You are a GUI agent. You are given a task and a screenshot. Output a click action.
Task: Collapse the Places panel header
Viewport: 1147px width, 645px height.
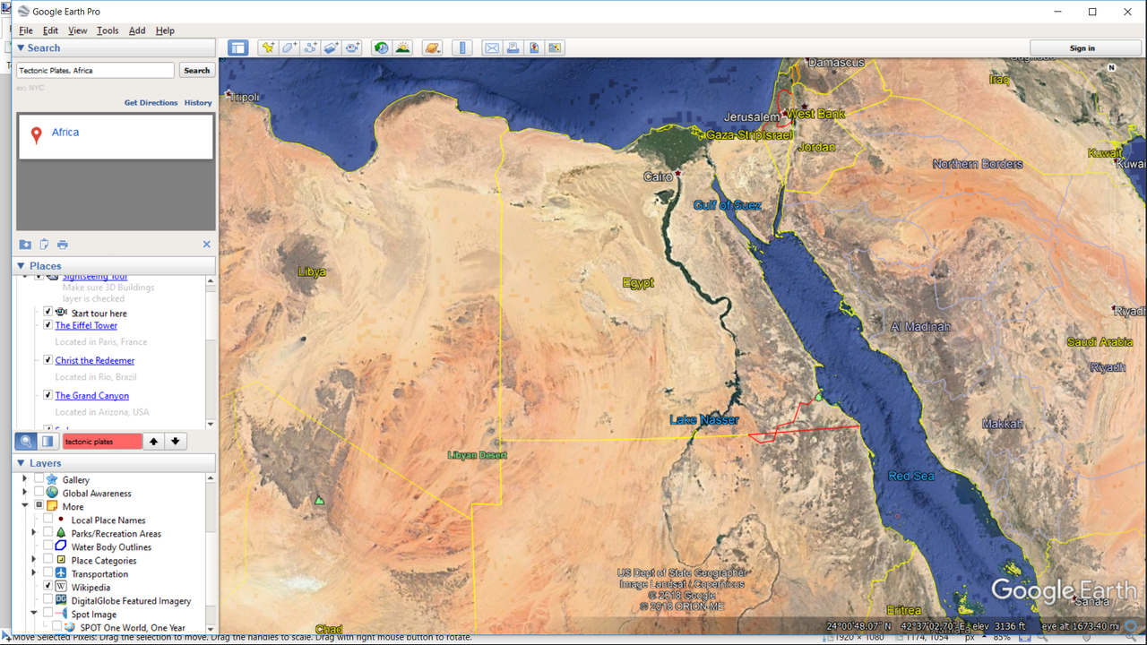tap(21, 266)
